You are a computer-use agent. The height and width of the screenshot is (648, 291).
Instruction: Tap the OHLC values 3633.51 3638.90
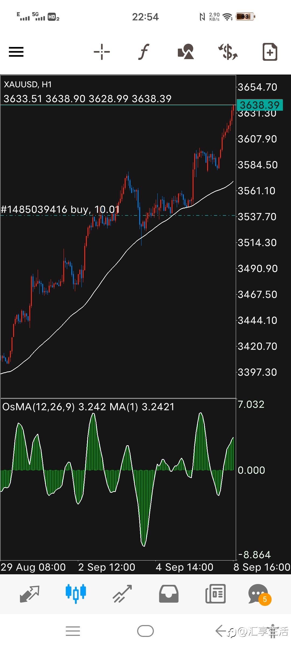[44, 99]
